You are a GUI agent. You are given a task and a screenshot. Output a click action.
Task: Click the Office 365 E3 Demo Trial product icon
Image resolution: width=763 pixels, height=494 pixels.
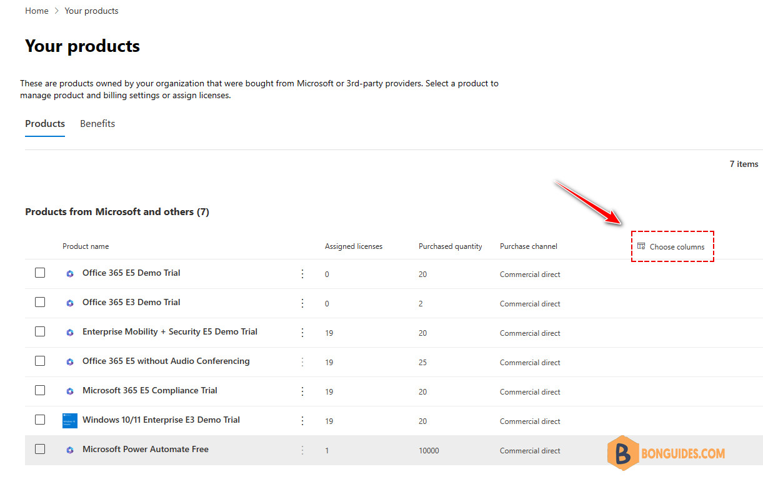click(70, 303)
